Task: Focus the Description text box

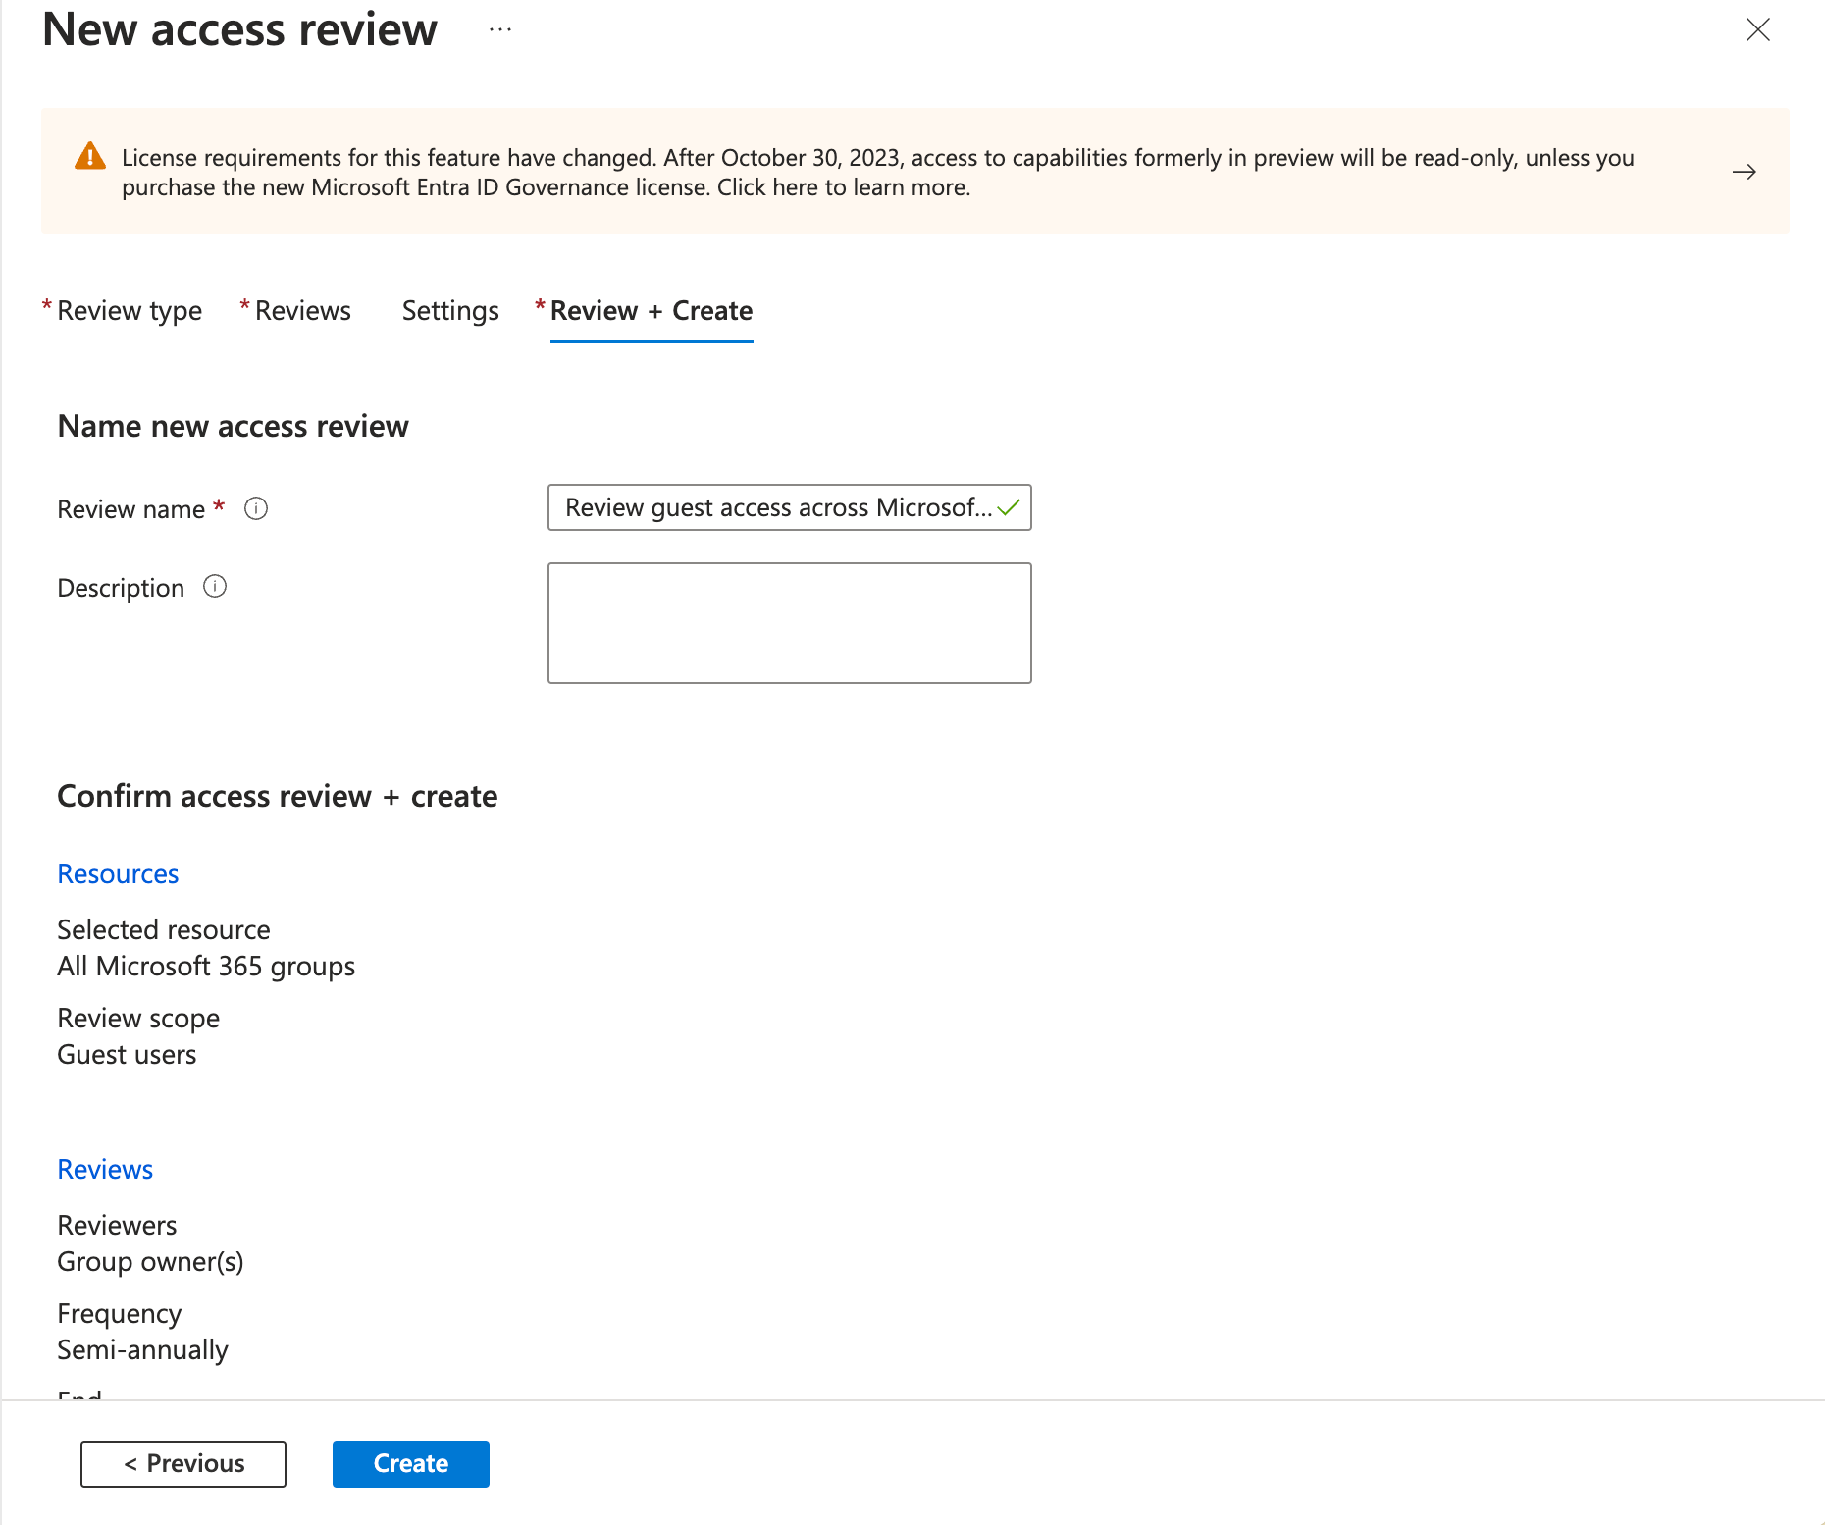Action: (x=789, y=623)
